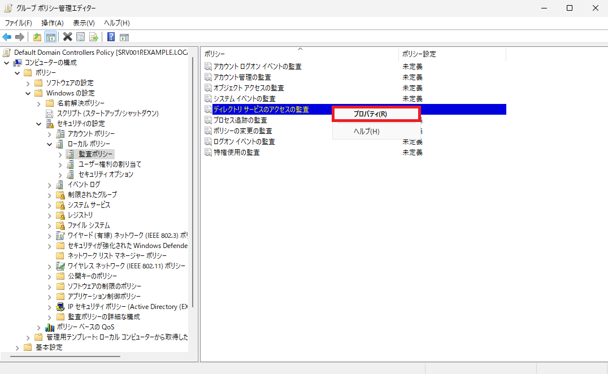608x374 pixels.
Task: Click the icon beside ポリシーの変更の監査
Action: (x=209, y=131)
